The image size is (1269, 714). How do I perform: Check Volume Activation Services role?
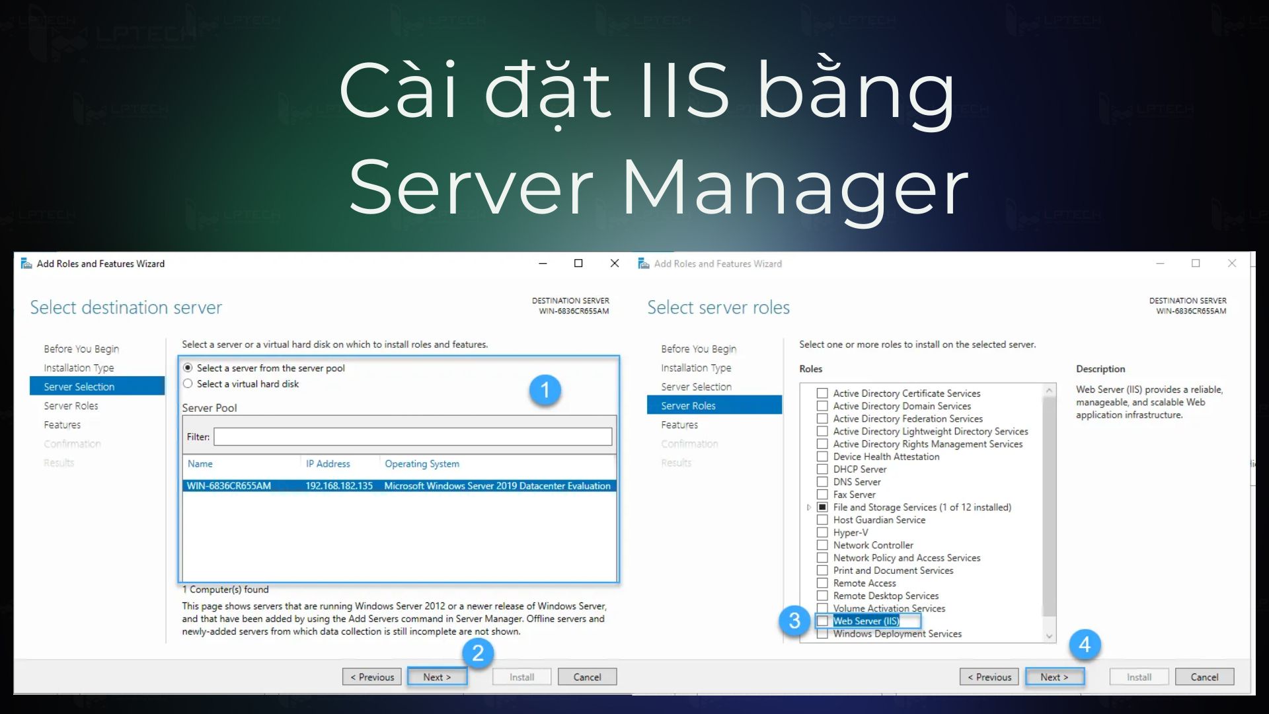pos(822,608)
